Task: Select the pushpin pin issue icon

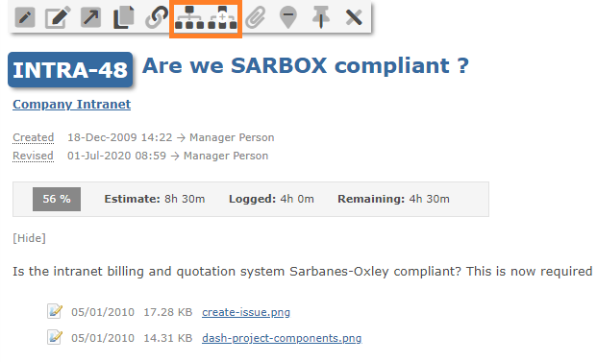Action: (321, 17)
